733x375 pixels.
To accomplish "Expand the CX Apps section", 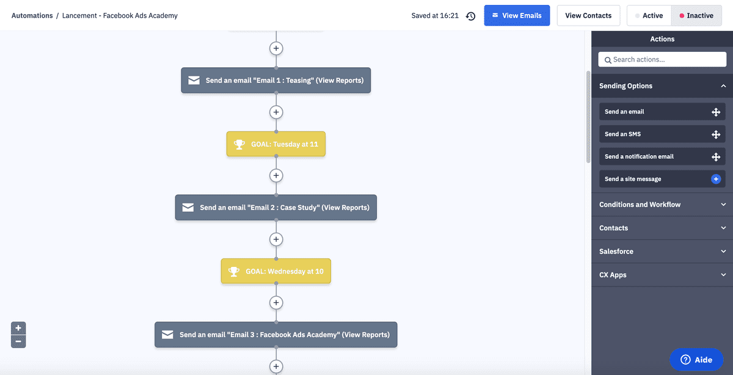I will pyautogui.click(x=662, y=275).
